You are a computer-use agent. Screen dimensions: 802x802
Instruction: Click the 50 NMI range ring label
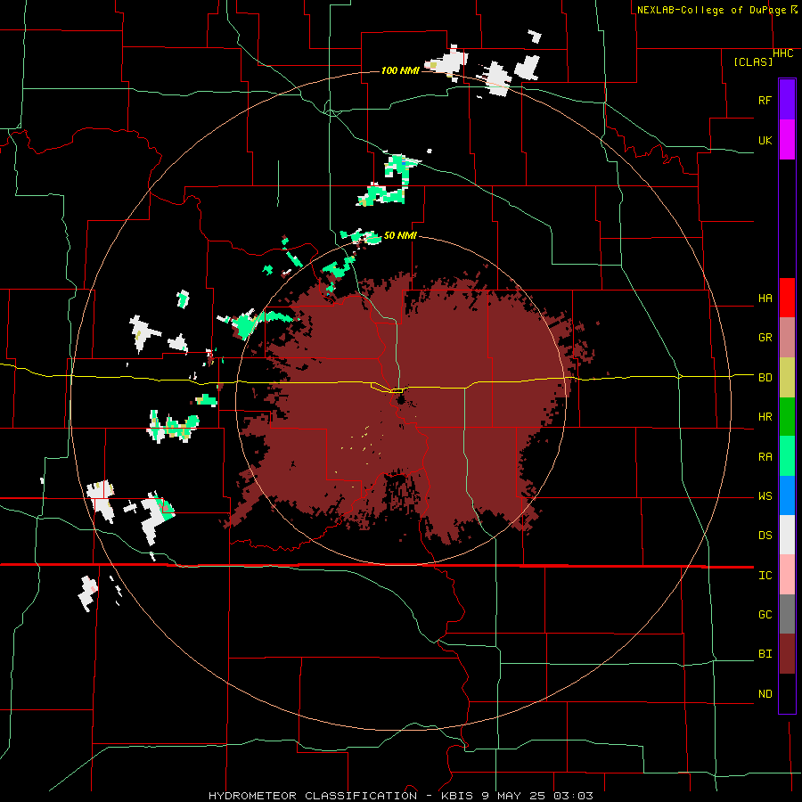(x=400, y=235)
